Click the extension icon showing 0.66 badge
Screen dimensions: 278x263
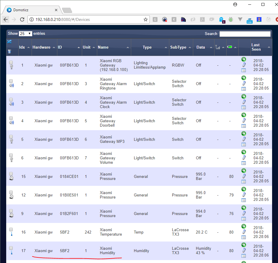pyautogui.click(x=249, y=21)
